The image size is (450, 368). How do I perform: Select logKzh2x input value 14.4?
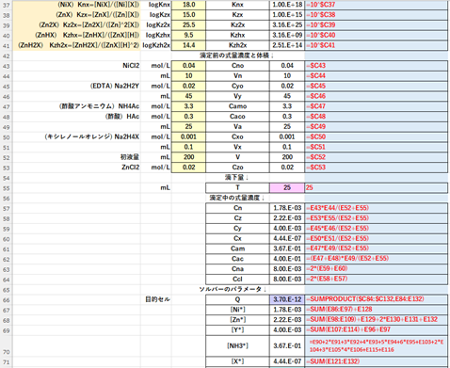tap(188, 45)
